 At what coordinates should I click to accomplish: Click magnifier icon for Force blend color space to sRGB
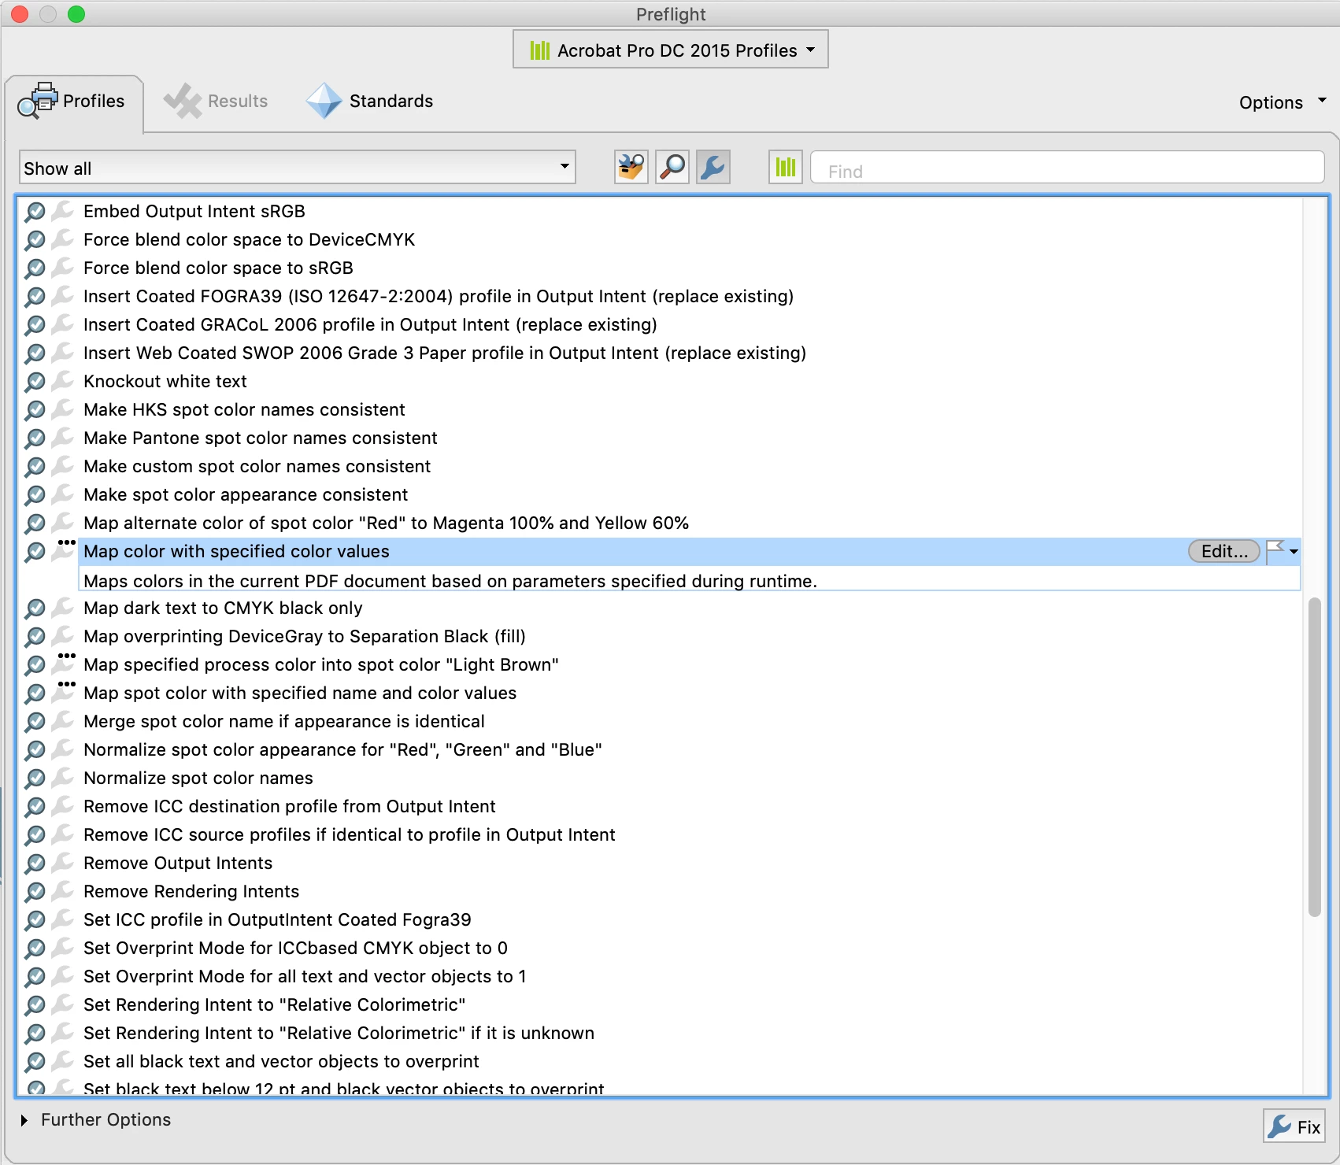pyautogui.click(x=35, y=268)
